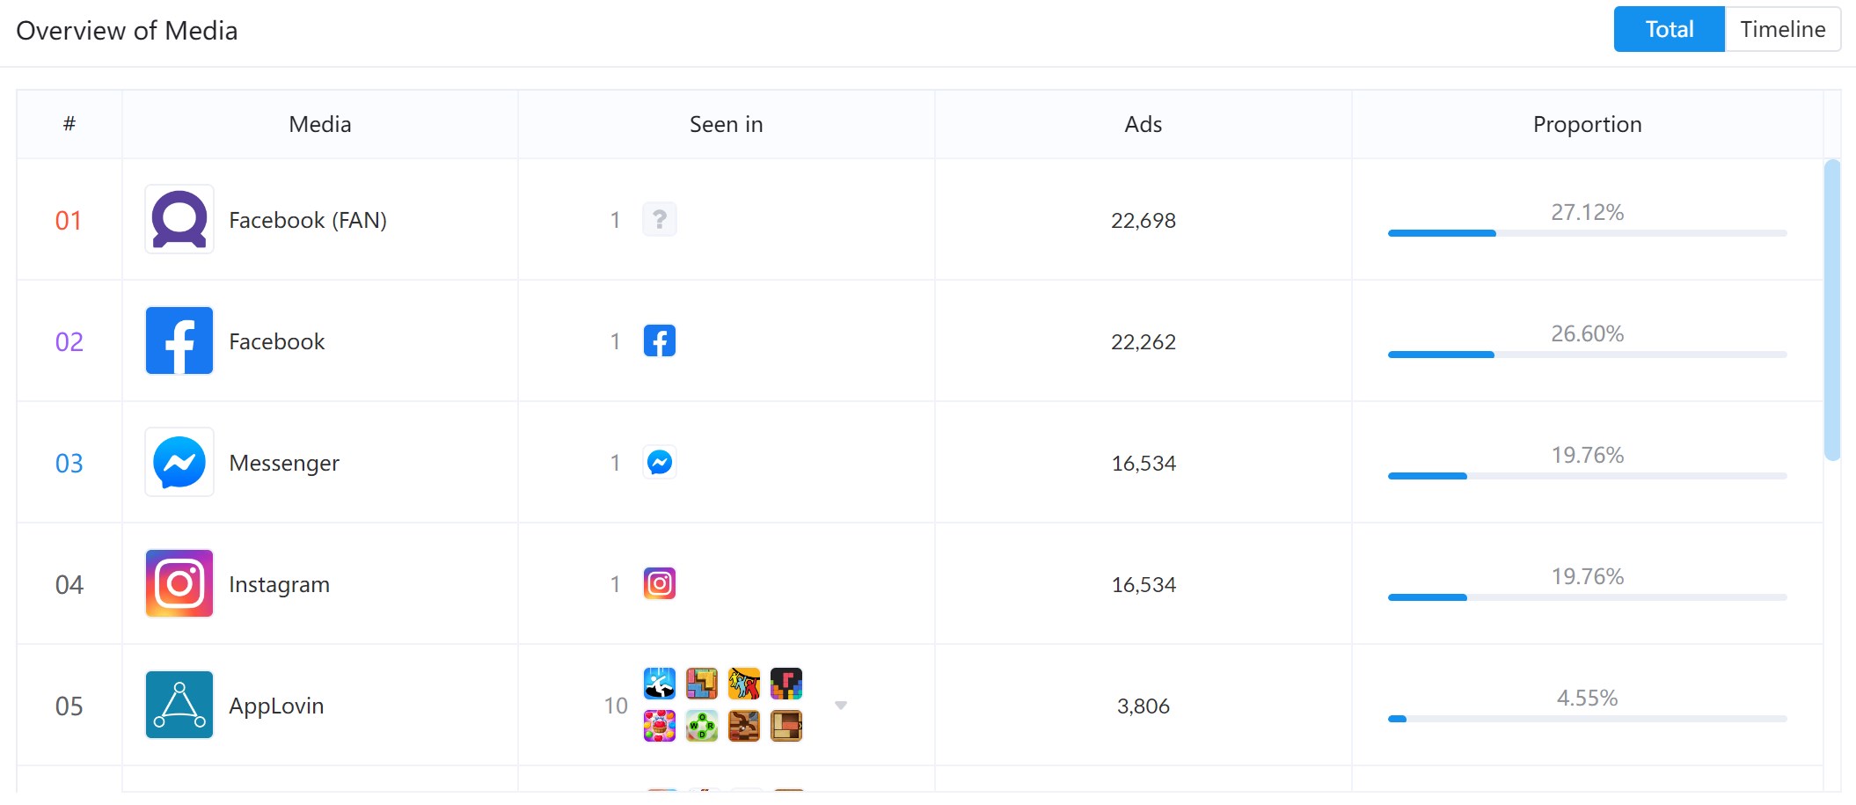Click the large Facebook media logo
The width and height of the screenshot is (1856, 805).
click(179, 340)
